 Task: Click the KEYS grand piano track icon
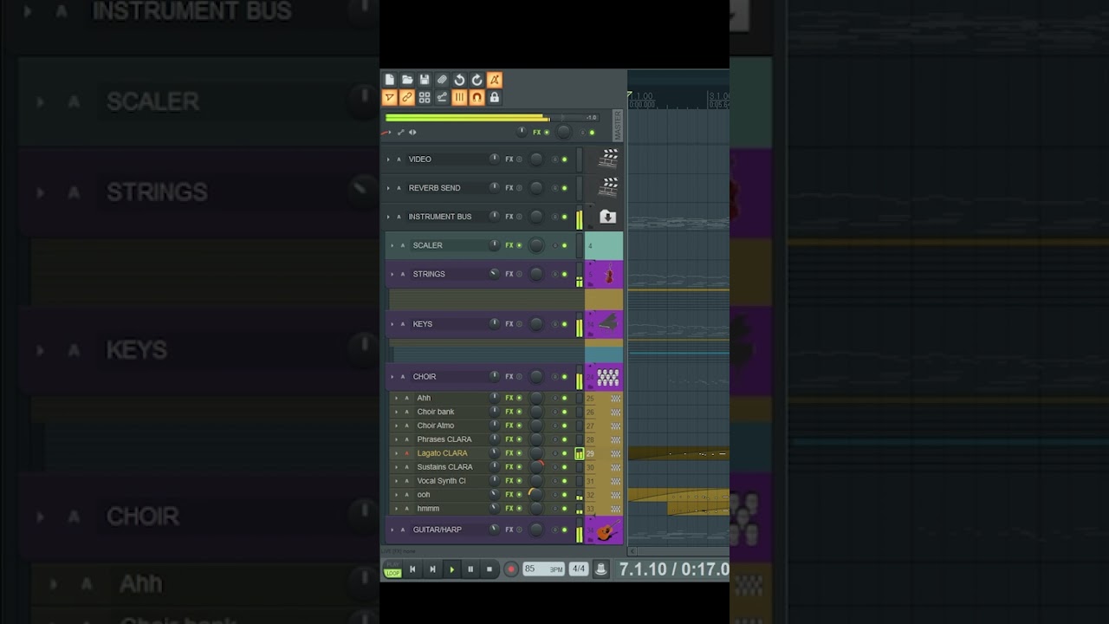tap(607, 323)
